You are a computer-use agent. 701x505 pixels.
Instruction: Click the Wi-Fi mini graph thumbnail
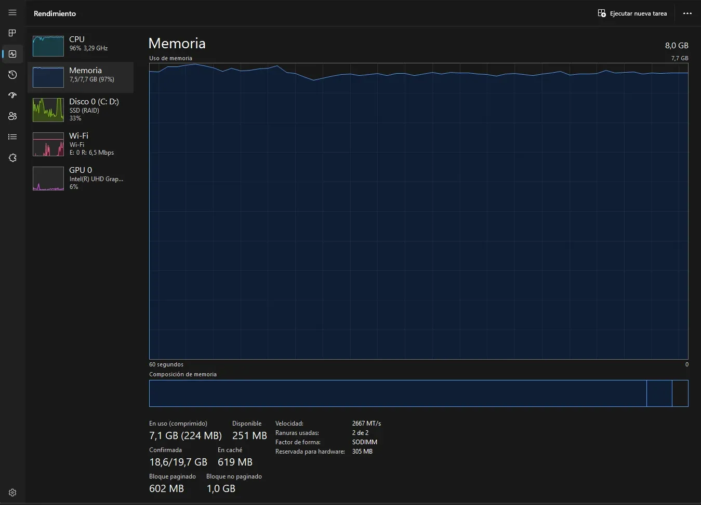[48, 144]
